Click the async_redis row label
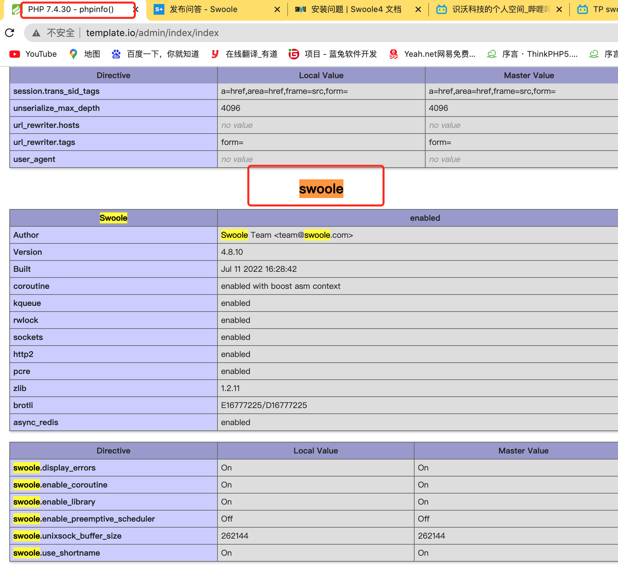Viewport: 618px width, 569px height. click(x=36, y=422)
